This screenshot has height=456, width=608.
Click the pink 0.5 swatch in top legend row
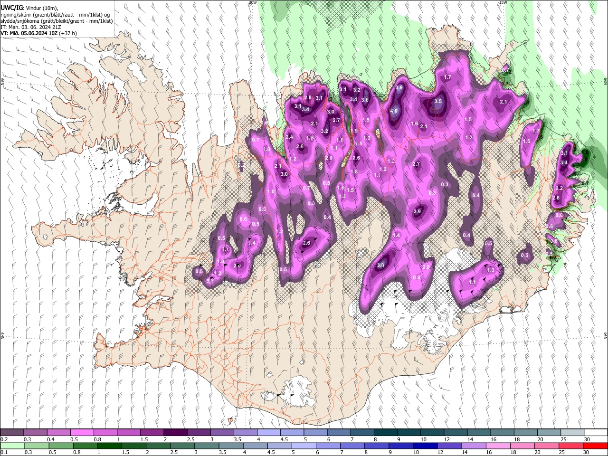pyautogui.click(x=82, y=432)
